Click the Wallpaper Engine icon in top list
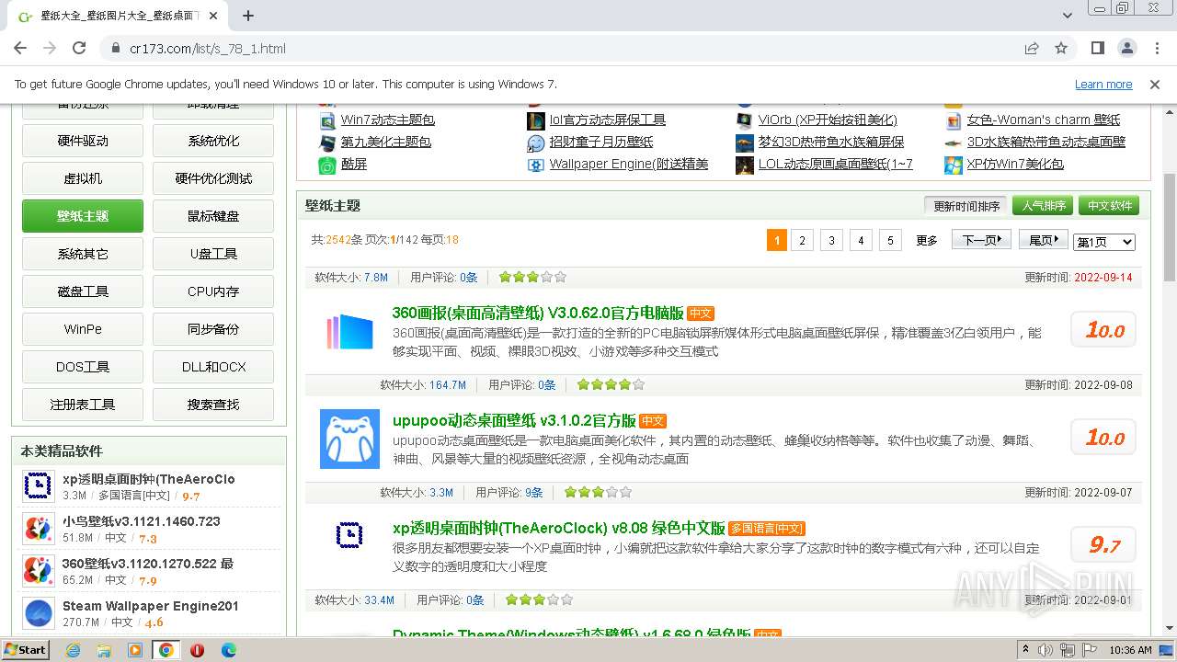This screenshot has height=662, width=1177. pos(536,165)
